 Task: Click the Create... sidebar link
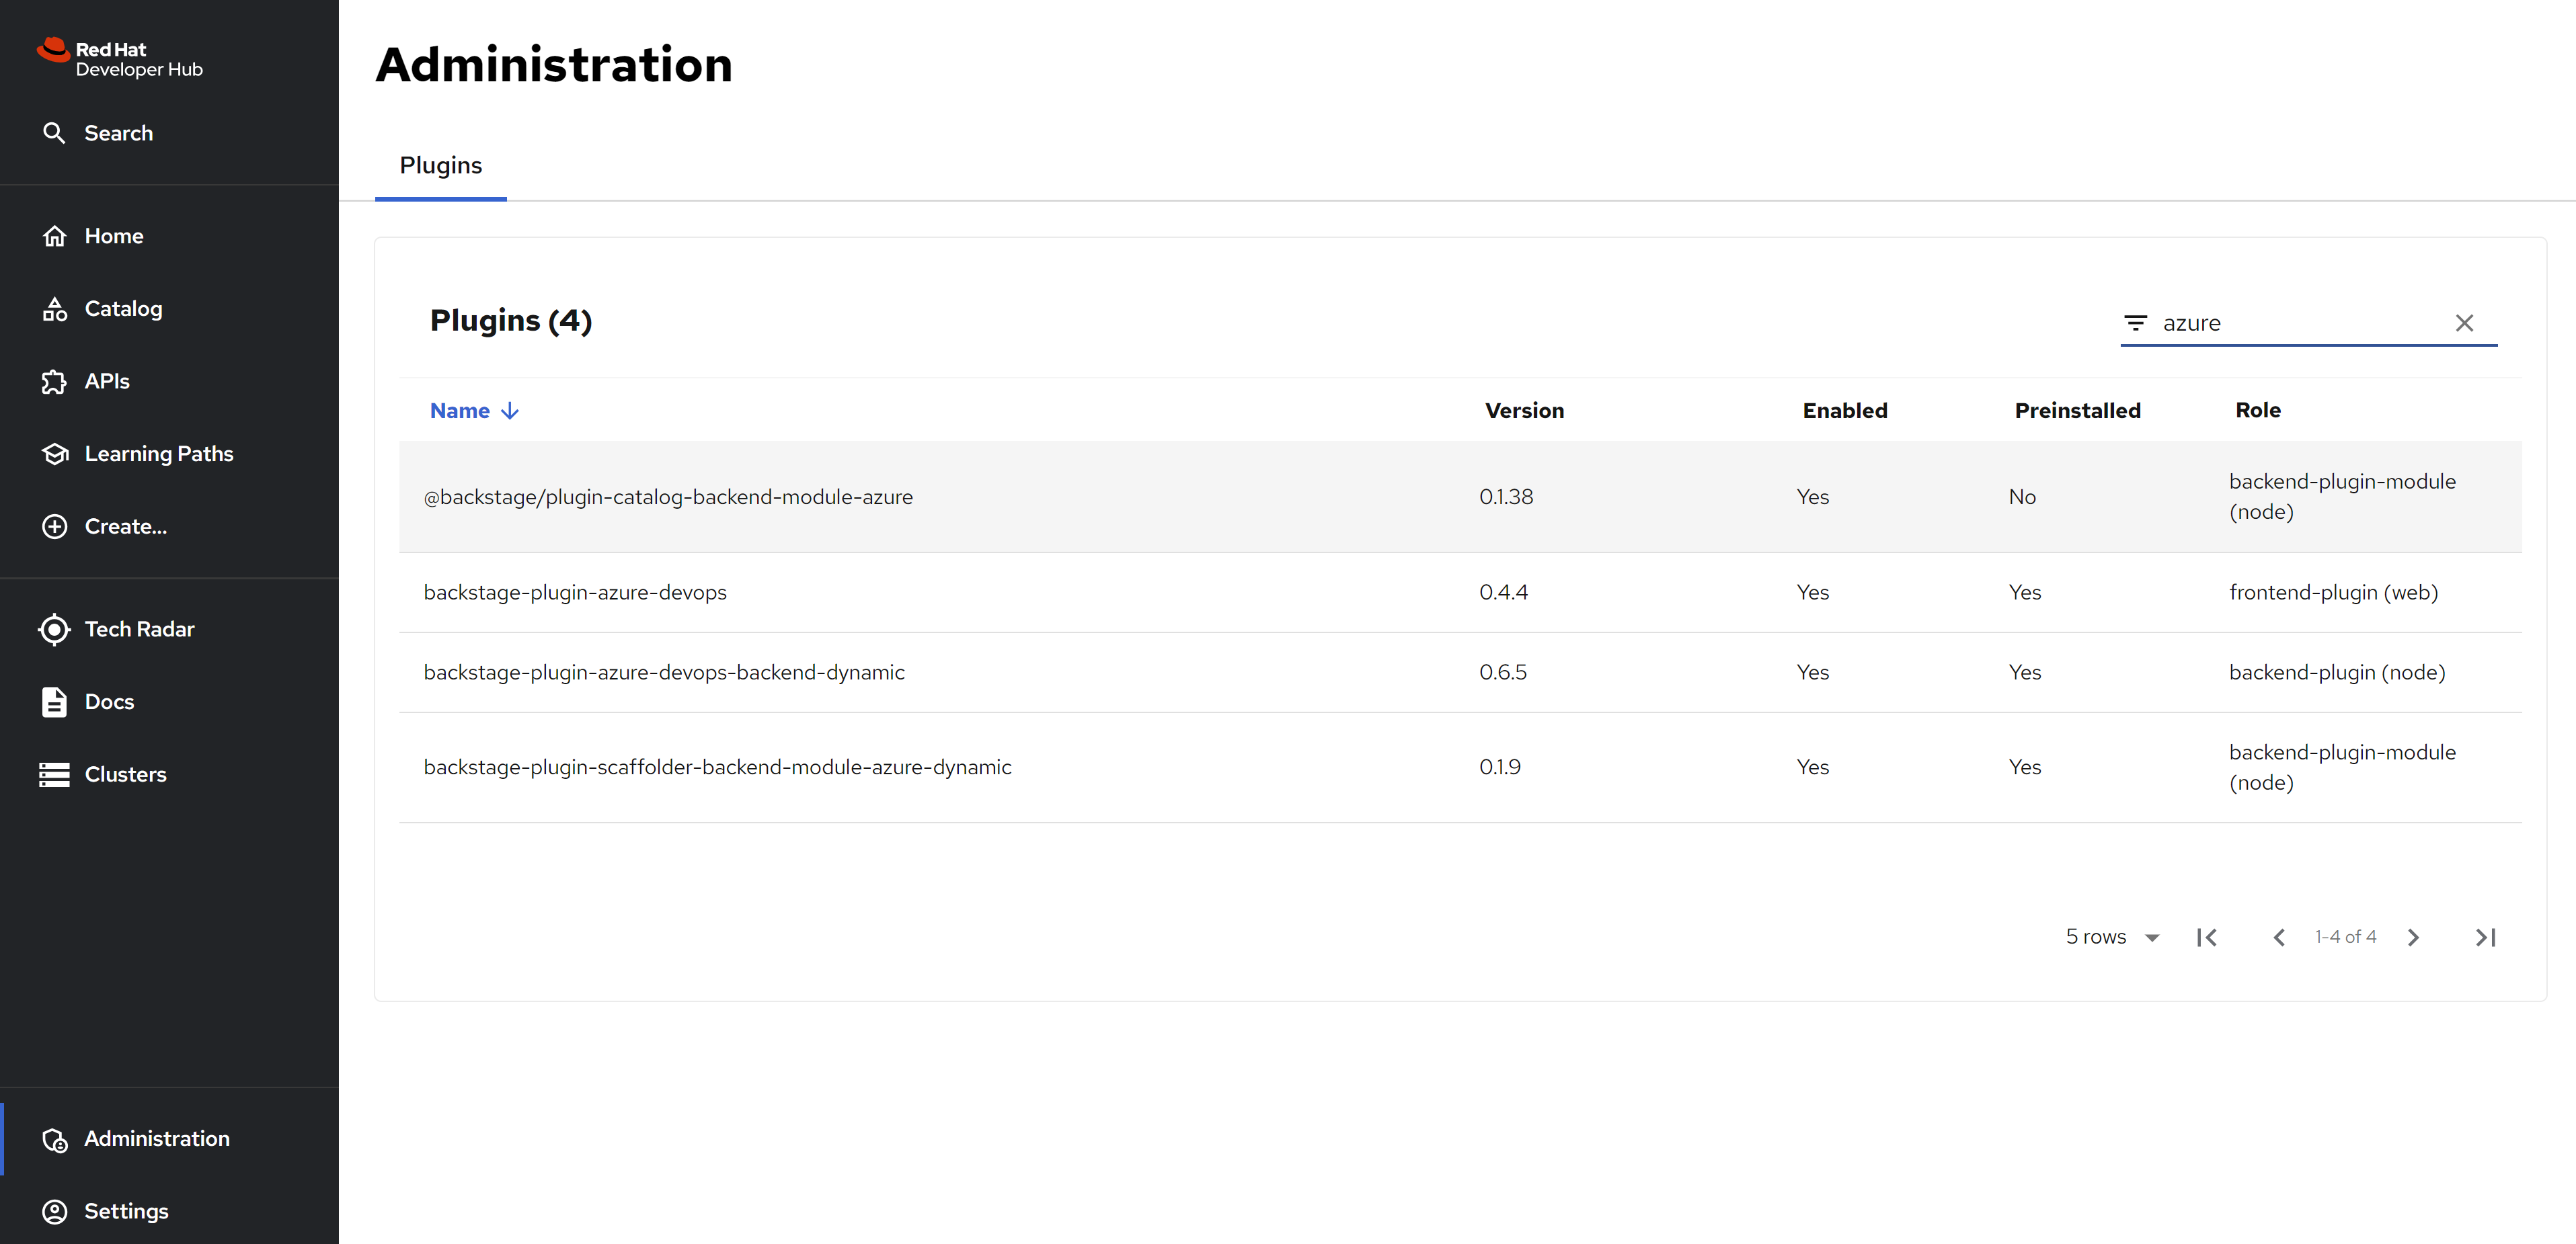click(126, 527)
